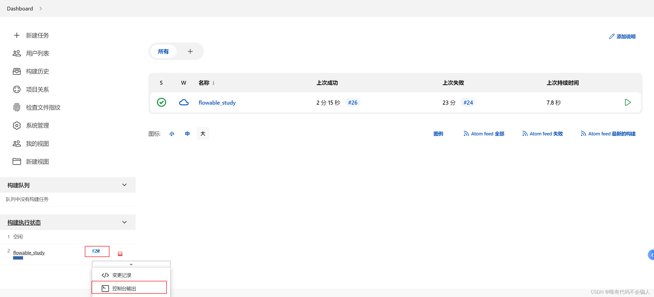Image resolution: width=654 pixels, height=297 pixels.
Task: Open 新建任务 in the sidebar
Action: click(37, 35)
